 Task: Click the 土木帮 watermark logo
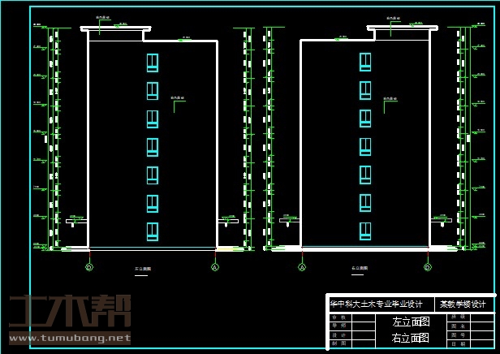tap(69, 311)
